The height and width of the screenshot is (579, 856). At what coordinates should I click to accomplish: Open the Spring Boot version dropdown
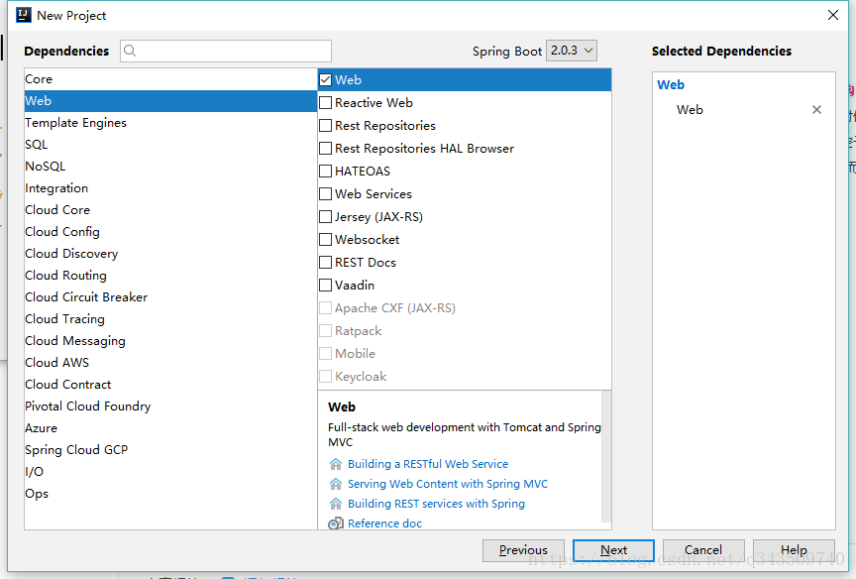click(572, 51)
